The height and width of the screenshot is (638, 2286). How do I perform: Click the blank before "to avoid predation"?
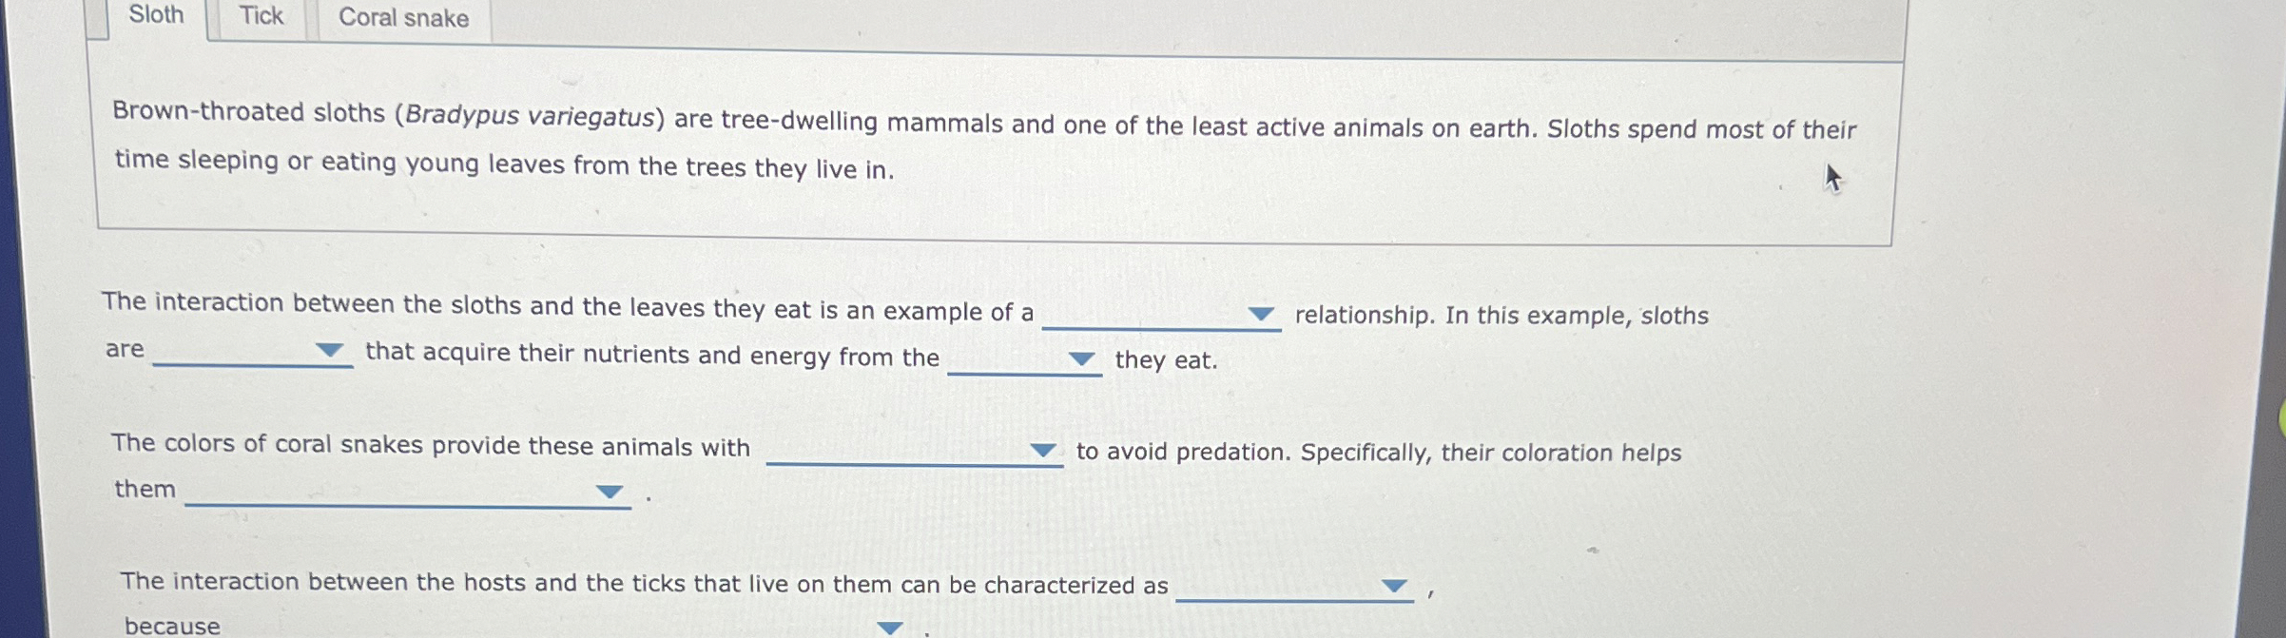click(903, 463)
